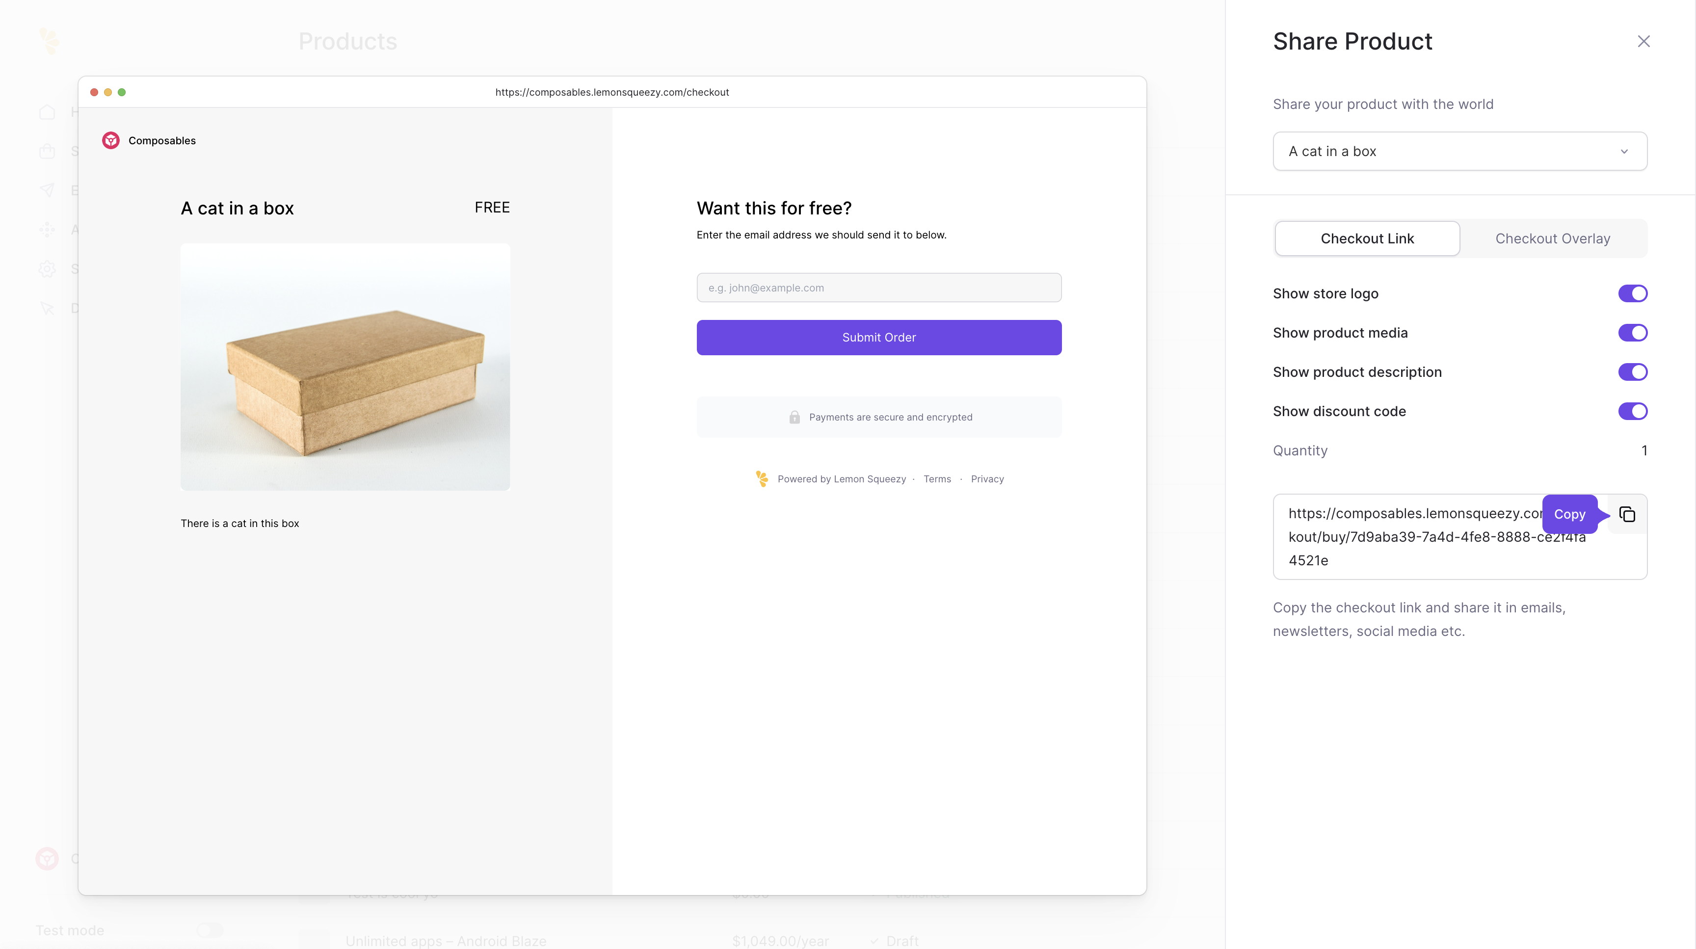Click the cardboard box product image
Image resolution: width=1696 pixels, height=949 pixels.
[345, 367]
